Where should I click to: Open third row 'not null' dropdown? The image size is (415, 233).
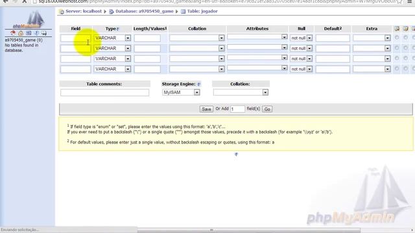pyautogui.click(x=301, y=59)
